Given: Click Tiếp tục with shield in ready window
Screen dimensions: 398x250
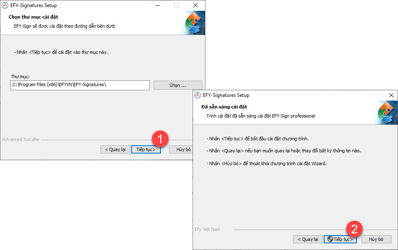Looking at the screenshot, I should 340,239.
